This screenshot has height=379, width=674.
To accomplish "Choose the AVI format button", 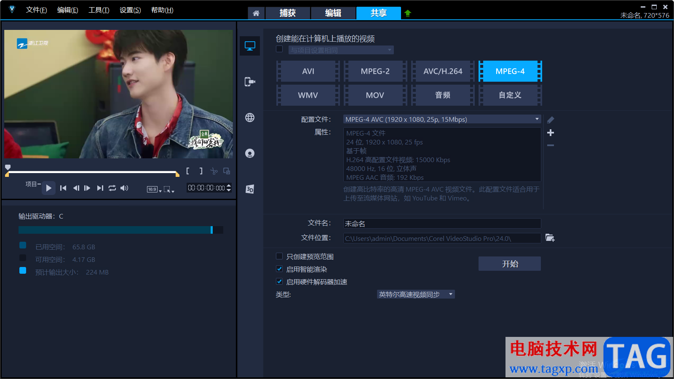I will coord(308,71).
